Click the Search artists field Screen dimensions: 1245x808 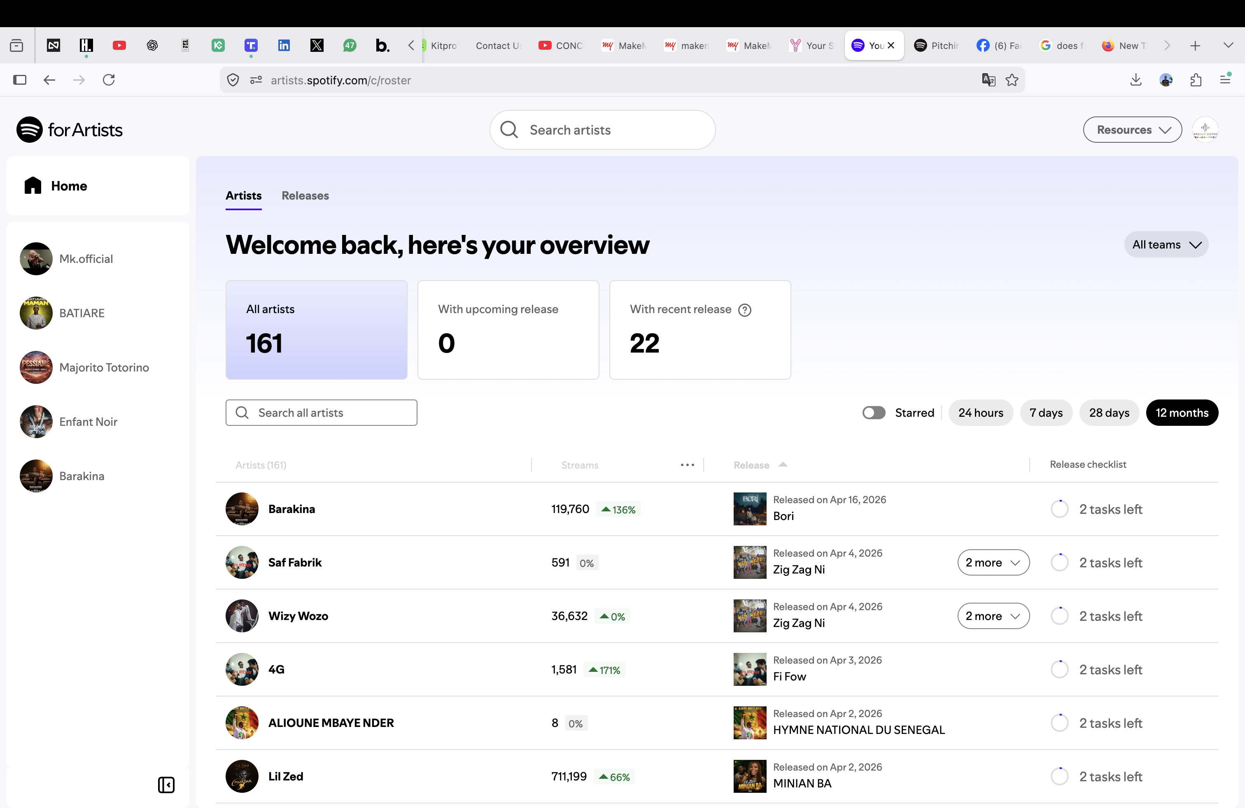pyautogui.click(x=602, y=130)
